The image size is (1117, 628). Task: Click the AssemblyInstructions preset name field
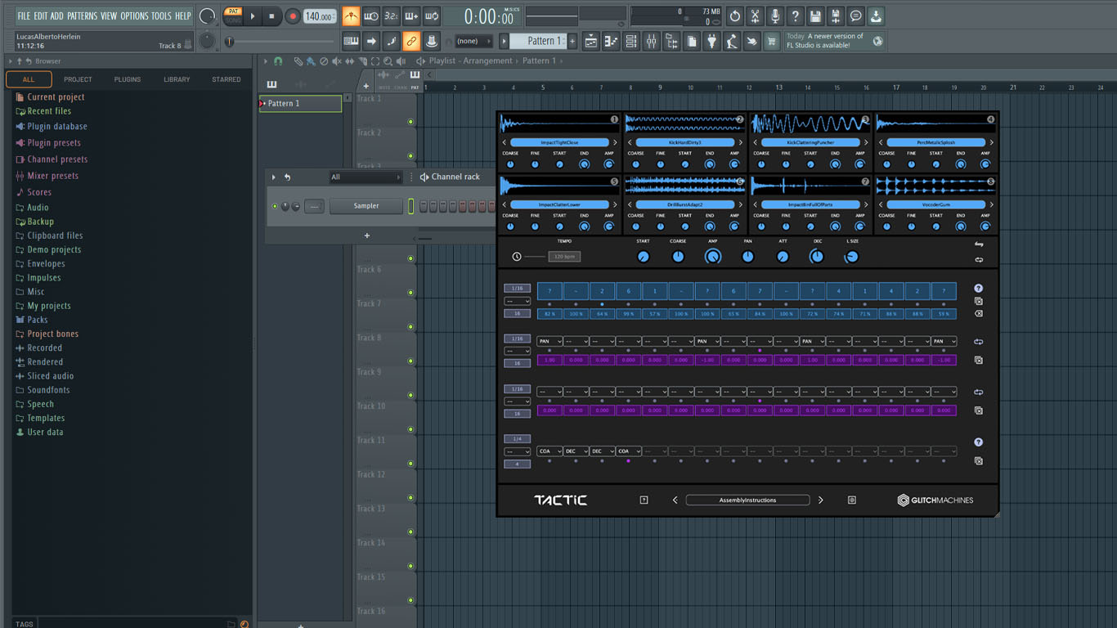[747, 500]
